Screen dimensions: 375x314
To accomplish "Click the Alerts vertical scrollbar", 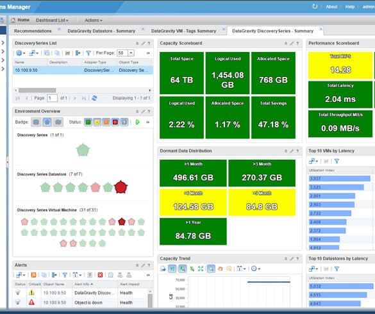I will coord(150,299).
